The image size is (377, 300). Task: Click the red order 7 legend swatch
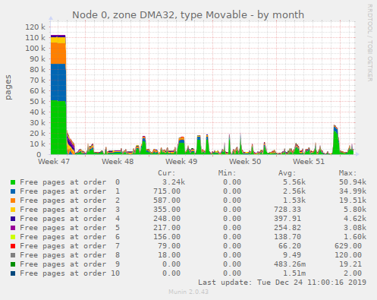pyautogui.click(x=13, y=246)
